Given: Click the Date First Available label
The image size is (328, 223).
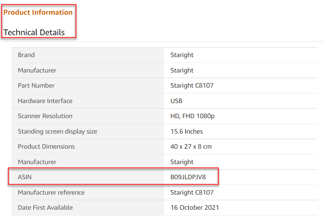Looking at the screenshot, I should coord(45,208).
